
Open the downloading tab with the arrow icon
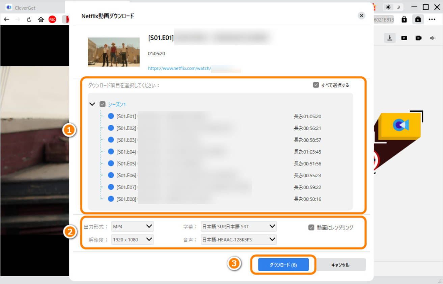(x=390, y=38)
